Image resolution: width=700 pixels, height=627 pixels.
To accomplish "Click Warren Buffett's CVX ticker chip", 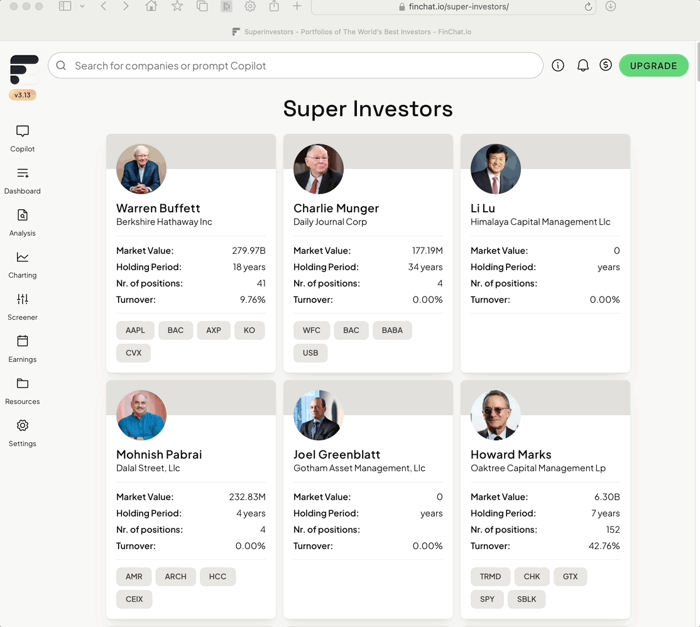I will point(133,353).
